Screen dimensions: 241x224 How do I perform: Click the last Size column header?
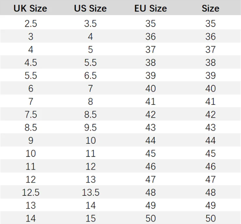[x=210, y=8]
